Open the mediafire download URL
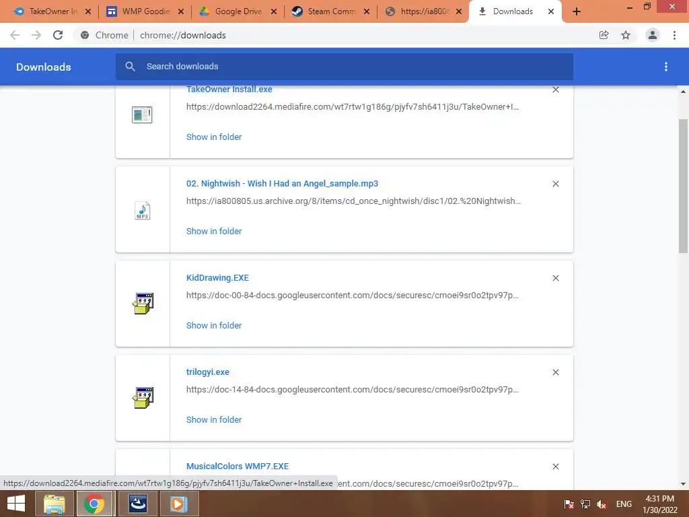Viewport: 689px width, 517px height. point(353,107)
